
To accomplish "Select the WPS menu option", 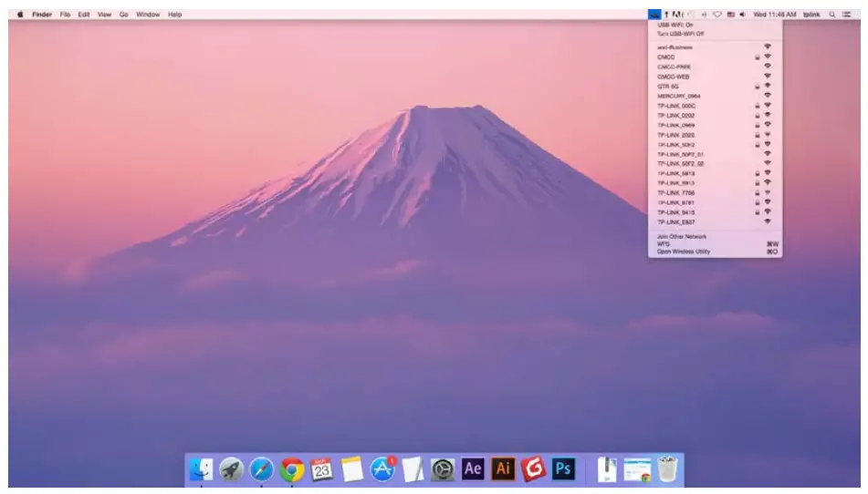I will click(x=664, y=244).
